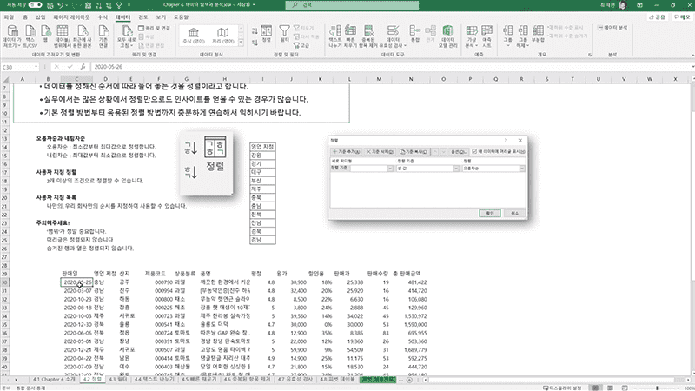The image size is (695, 391).
Task: Click Add Level (기준 추가) in Sort dialog
Action: point(346,151)
